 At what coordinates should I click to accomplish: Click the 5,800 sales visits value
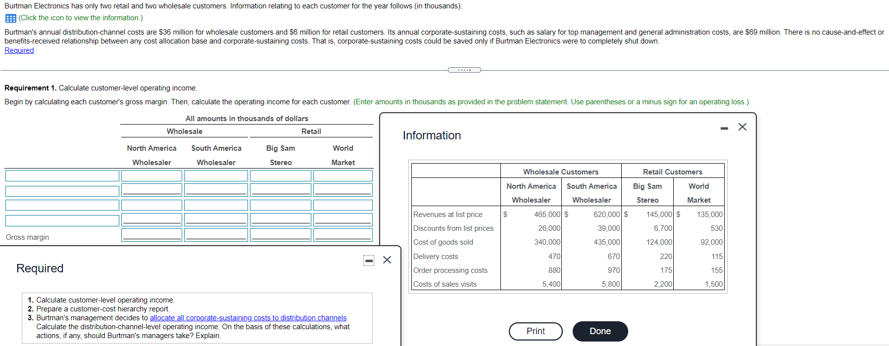(610, 284)
